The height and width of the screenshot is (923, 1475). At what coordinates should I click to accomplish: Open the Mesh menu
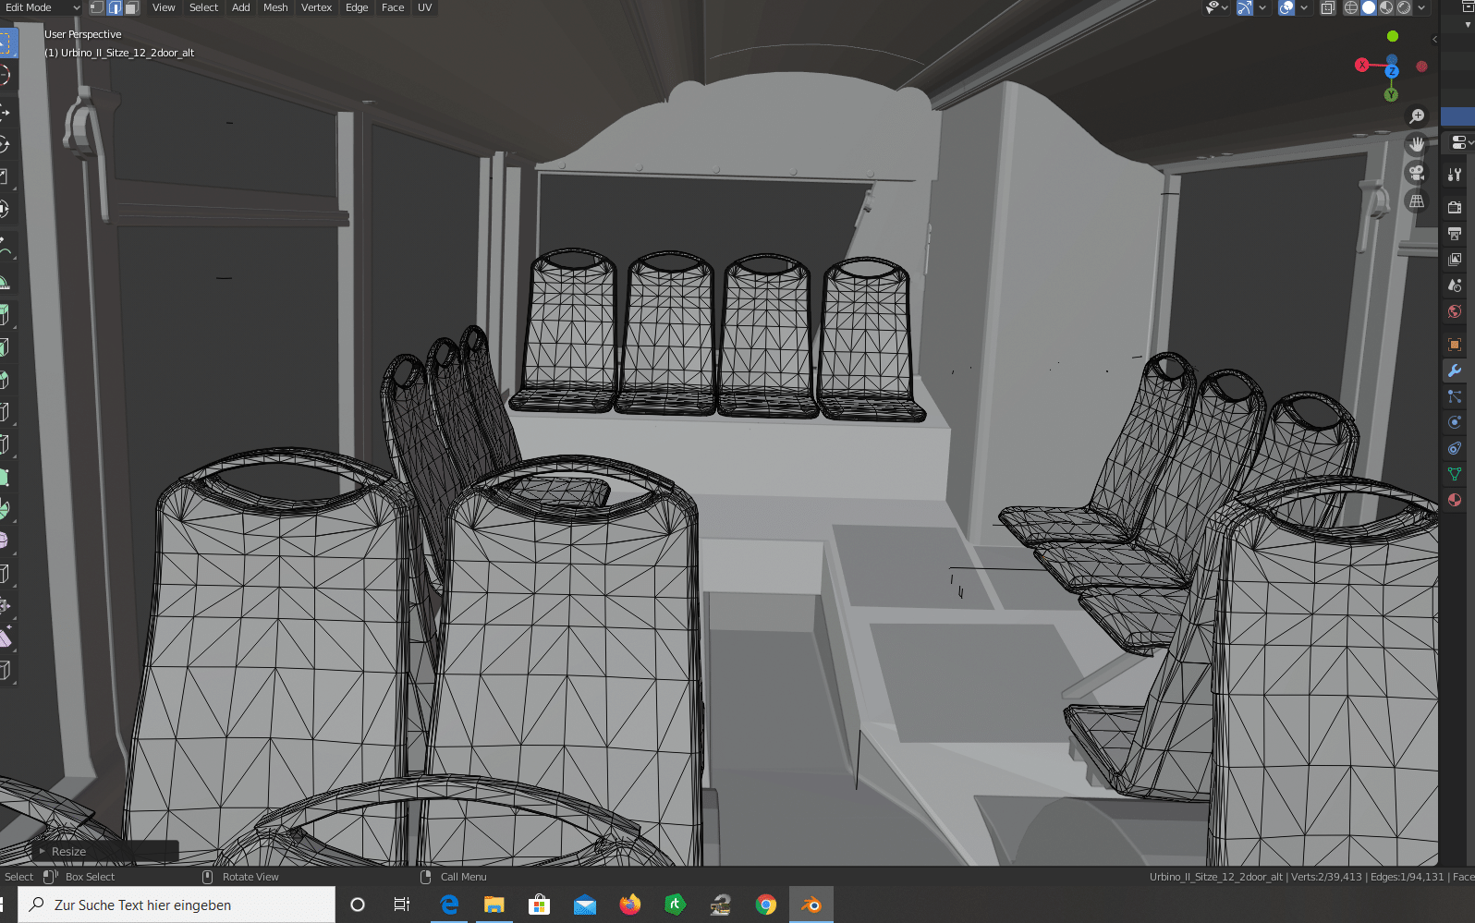point(275,7)
